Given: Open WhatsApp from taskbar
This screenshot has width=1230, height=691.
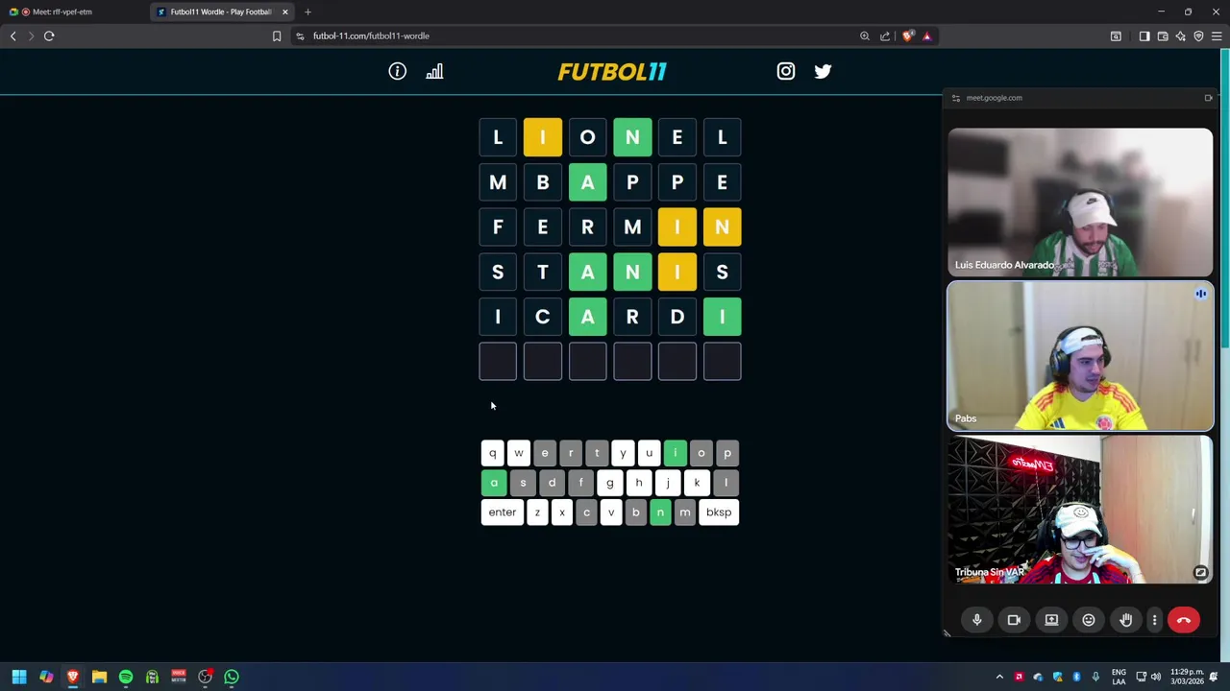Looking at the screenshot, I should click(x=232, y=677).
